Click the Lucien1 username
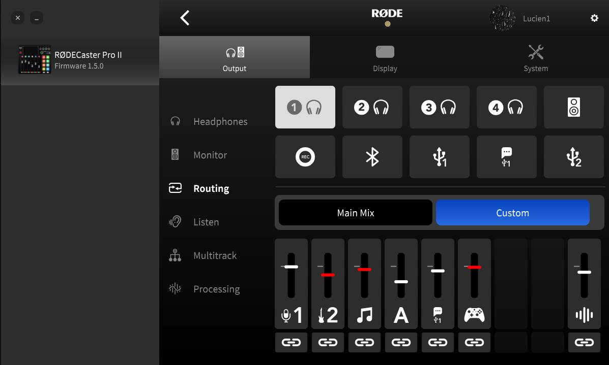Image resolution: width=609 pixels, height=365 pixels. pos(536,19)
